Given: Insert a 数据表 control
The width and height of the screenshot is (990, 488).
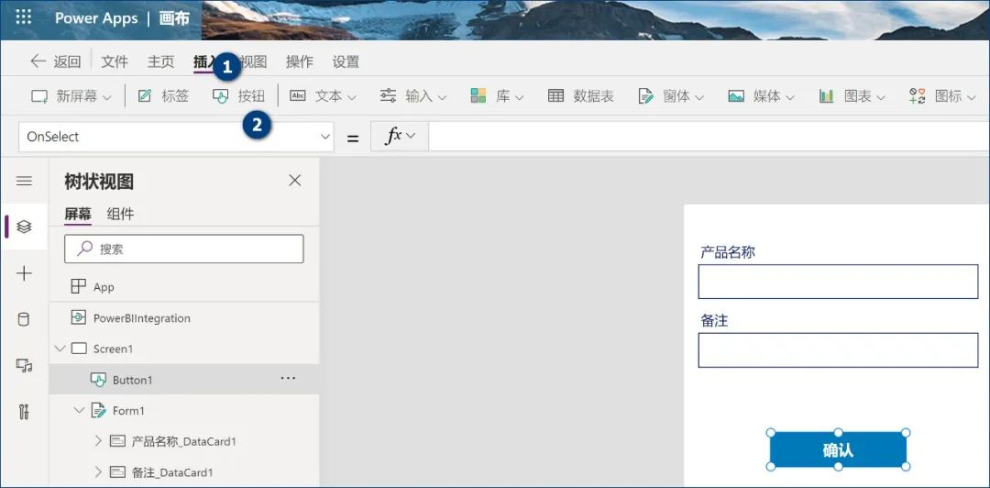Looking at the screenshot, I should pyautogui.click(x=581, y=96).
